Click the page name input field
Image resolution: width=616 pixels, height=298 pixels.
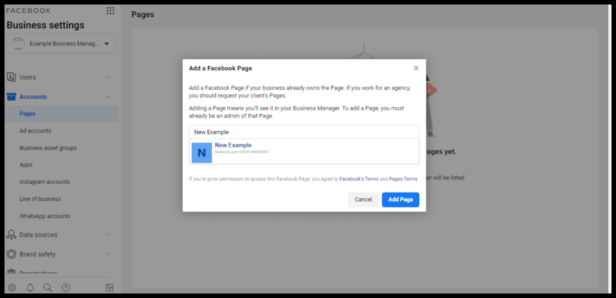(x=304, y=132)
